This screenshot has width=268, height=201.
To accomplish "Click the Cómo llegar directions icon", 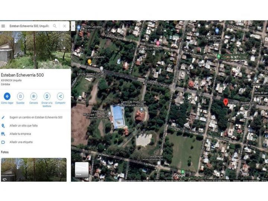I will tap(7, 96).
